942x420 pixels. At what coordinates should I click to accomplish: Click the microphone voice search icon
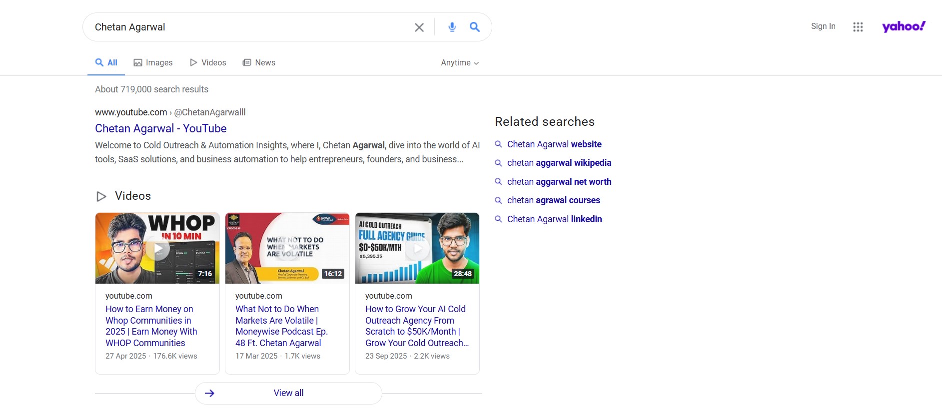click(452, 27)
